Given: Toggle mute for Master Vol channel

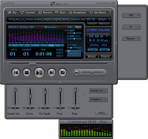Looking at the screenshot, I should [9, 108].
